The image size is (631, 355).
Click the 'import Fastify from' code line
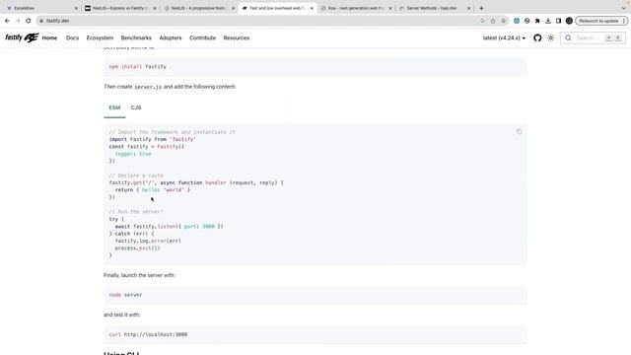[152, 139]
